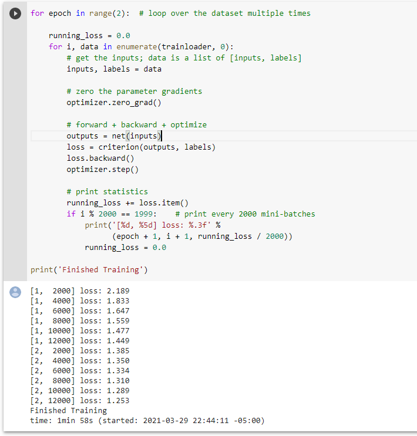Click 'running_loss += loss.item()' line
This screenshot has width=417, height=436.
pyautogui.click(x=127, y=203)
